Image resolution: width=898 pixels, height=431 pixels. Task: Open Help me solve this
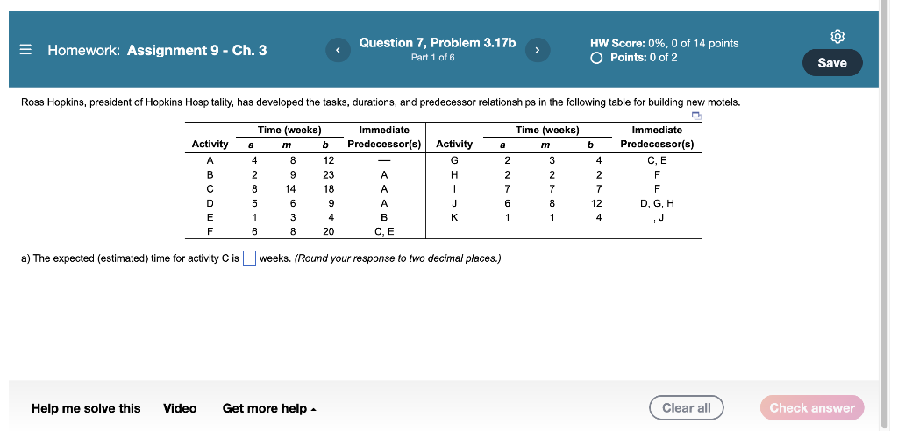point(85,408)
